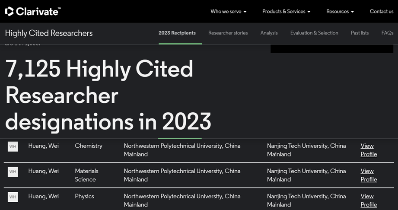Open the Products & Services dropdown
The image size is (398, 210).
[286, 12]
